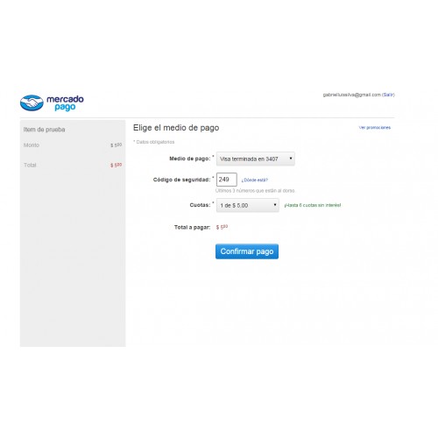Click the "Últimos 3 números" hint text

point(255,191)
